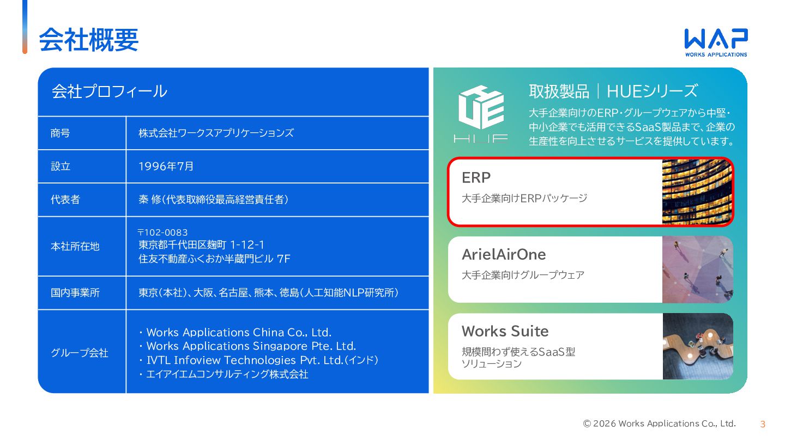The image size is (785, 441).
Task: Click the postal code 〒102-0083
Action: tap(162, 232)
